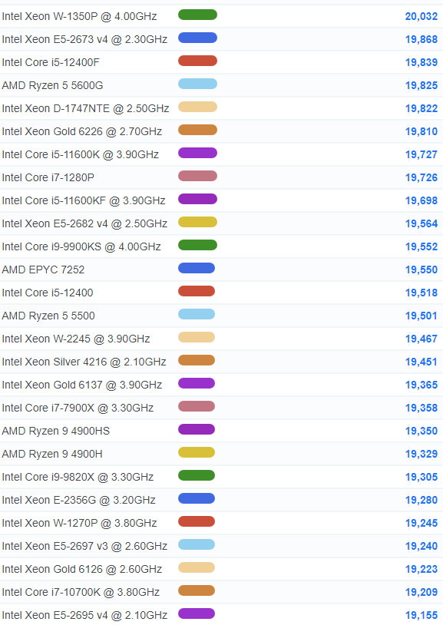The width and height of the screenshot is (443, 625).
Task: Select Intel Xeon E5-2682 v4 row name
Action: click(x=84, y=223)
